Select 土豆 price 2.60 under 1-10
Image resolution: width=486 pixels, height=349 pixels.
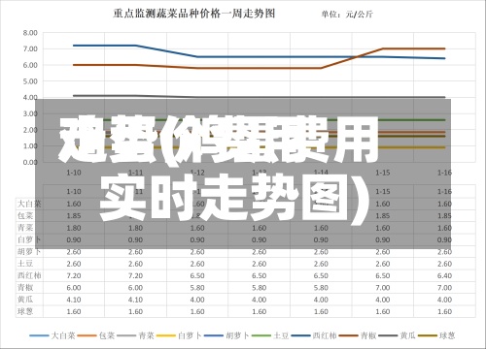click(74, 264)
